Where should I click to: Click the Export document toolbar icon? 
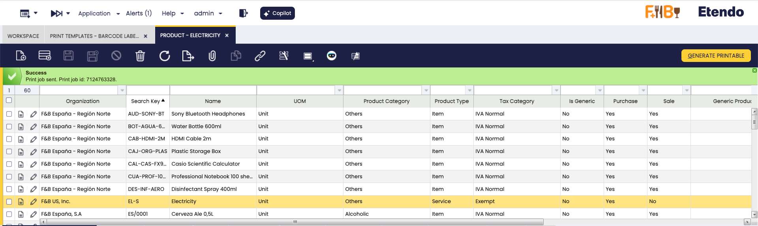click(188, 56)
